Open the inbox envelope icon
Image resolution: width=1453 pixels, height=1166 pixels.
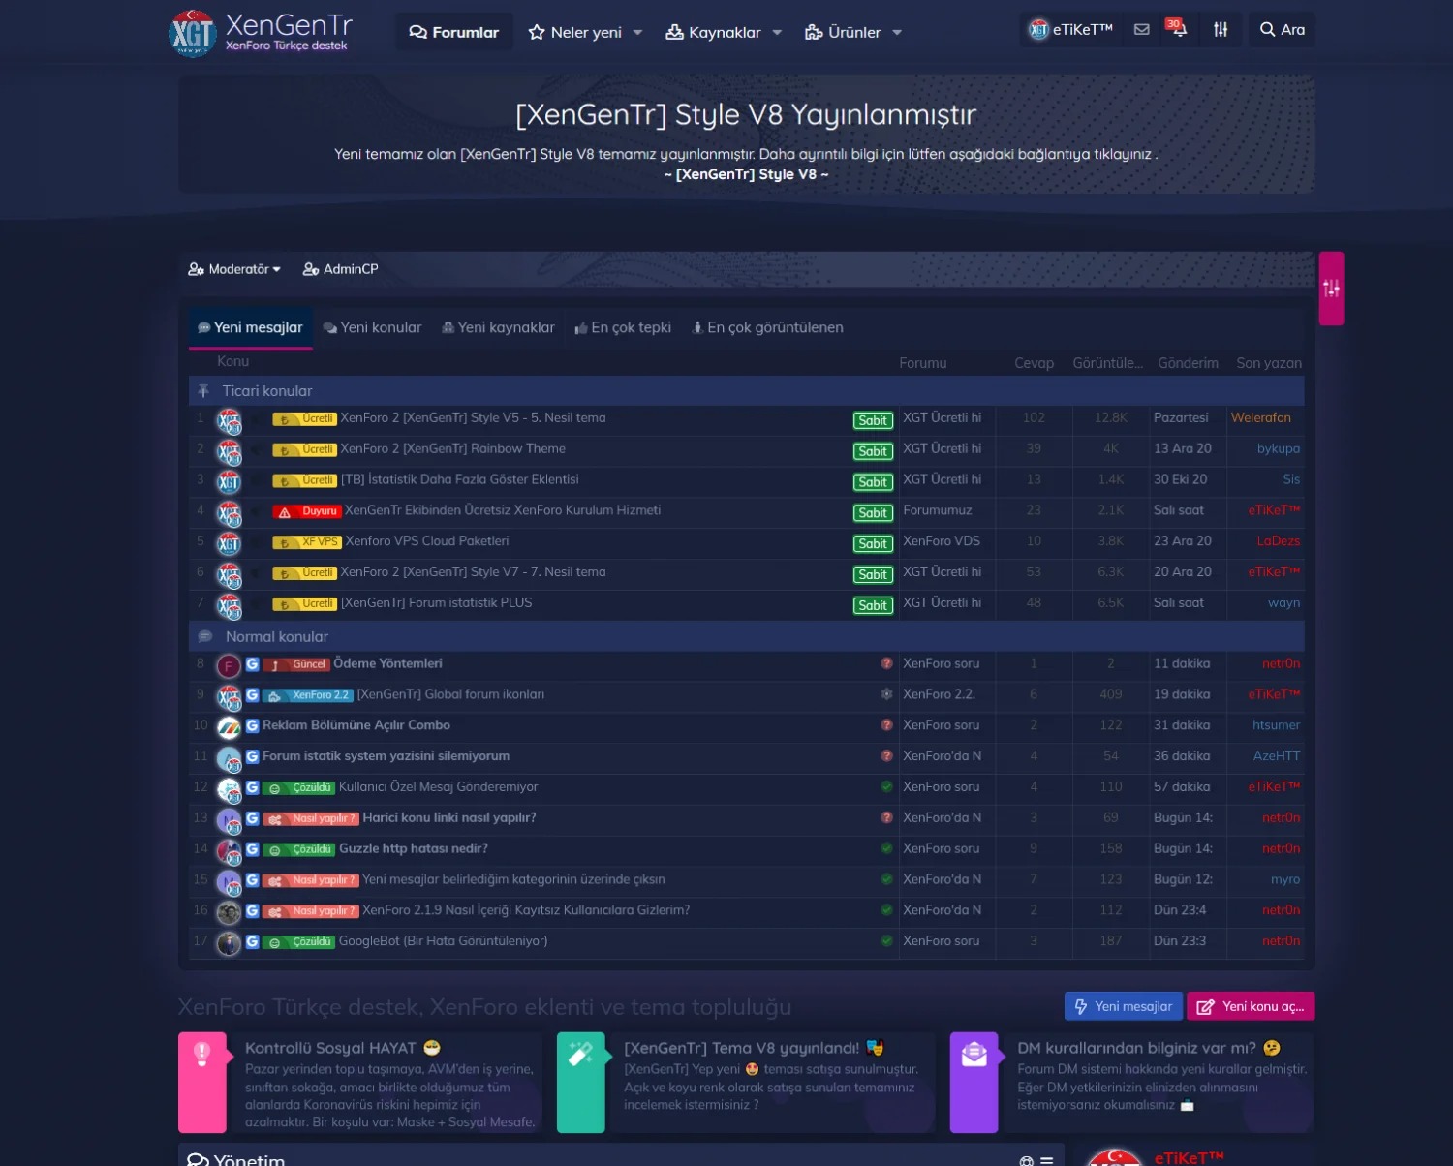tap(1142, 30)
